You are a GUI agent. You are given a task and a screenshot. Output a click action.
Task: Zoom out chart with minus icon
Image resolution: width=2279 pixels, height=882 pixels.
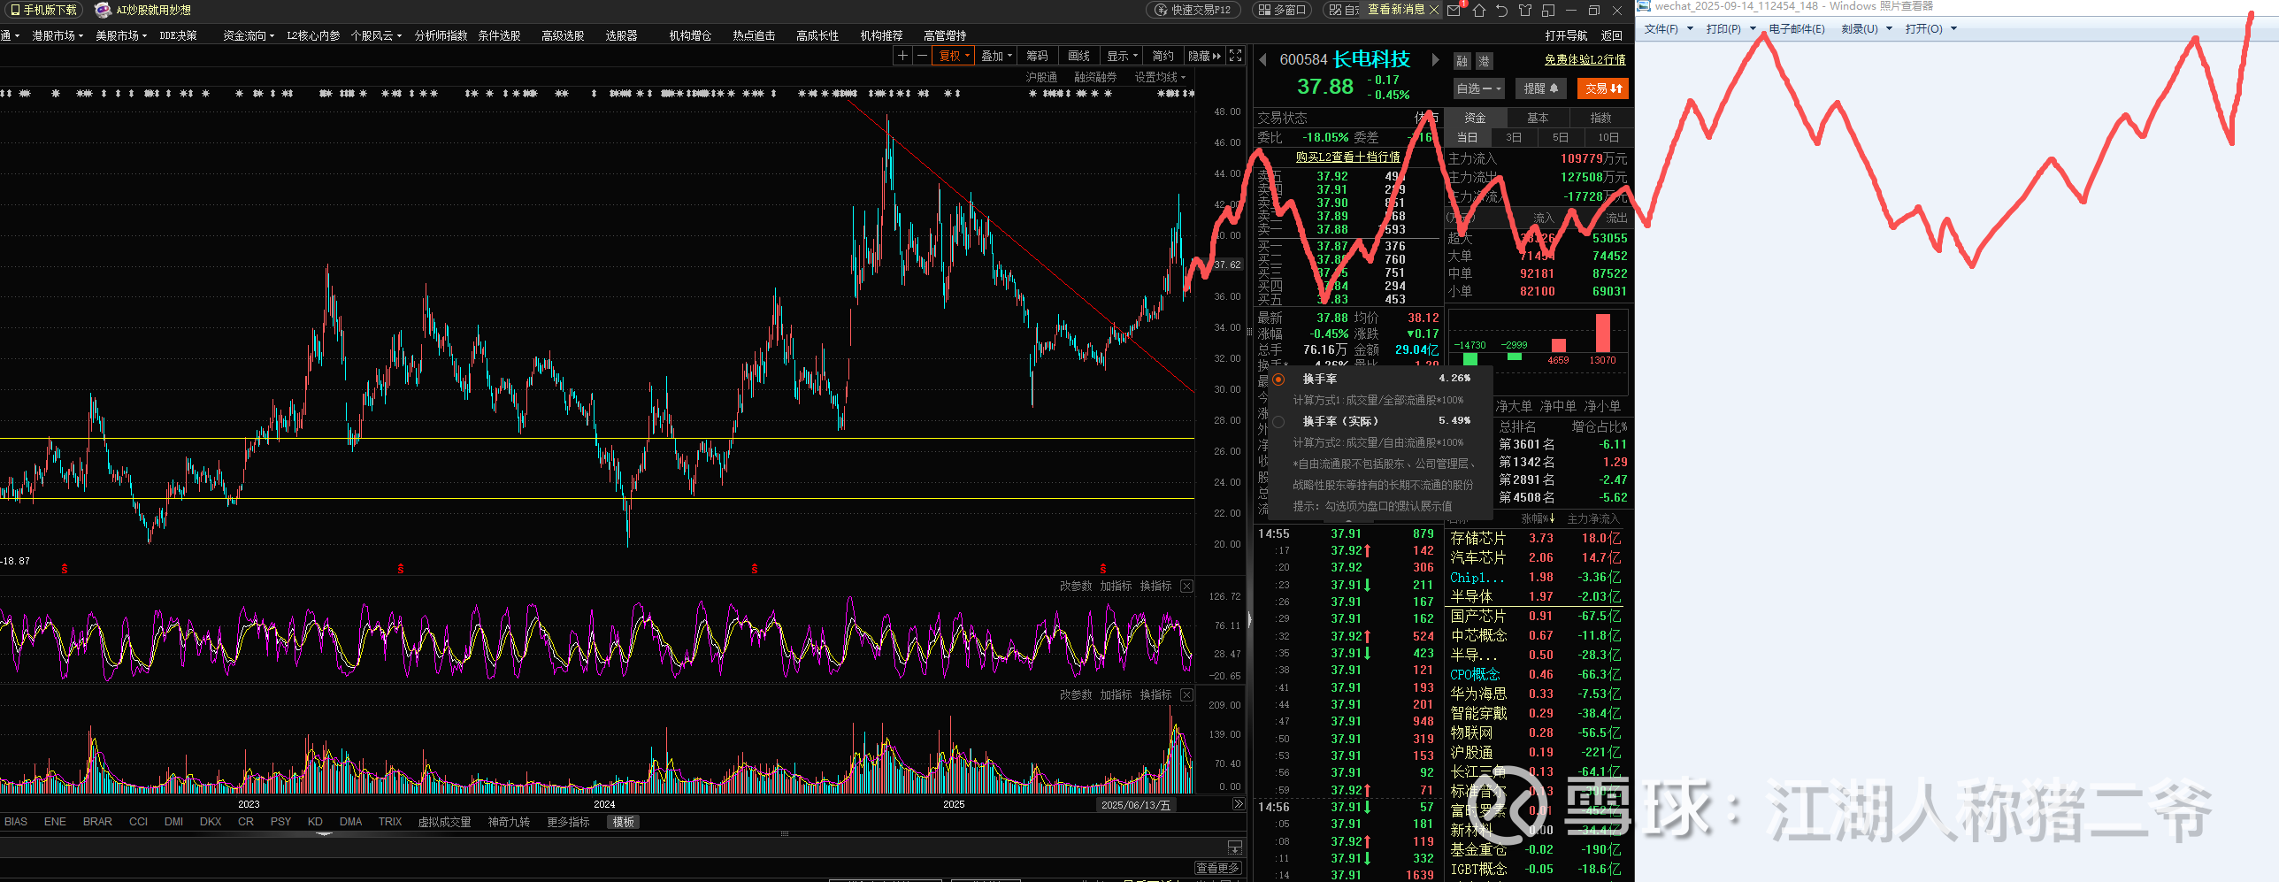[x=922, y=56]
